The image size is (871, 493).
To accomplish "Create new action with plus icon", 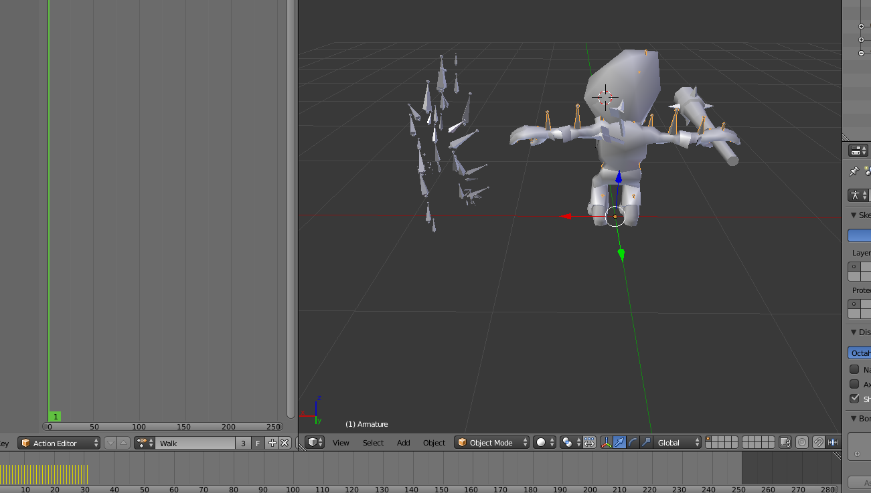I will [272, 443].
